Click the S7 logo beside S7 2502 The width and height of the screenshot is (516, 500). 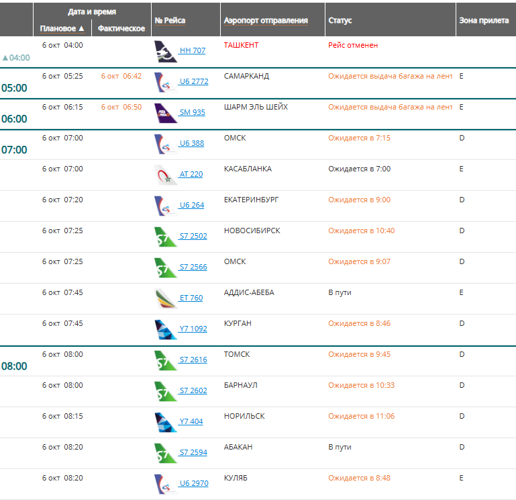tap(166, 237)
